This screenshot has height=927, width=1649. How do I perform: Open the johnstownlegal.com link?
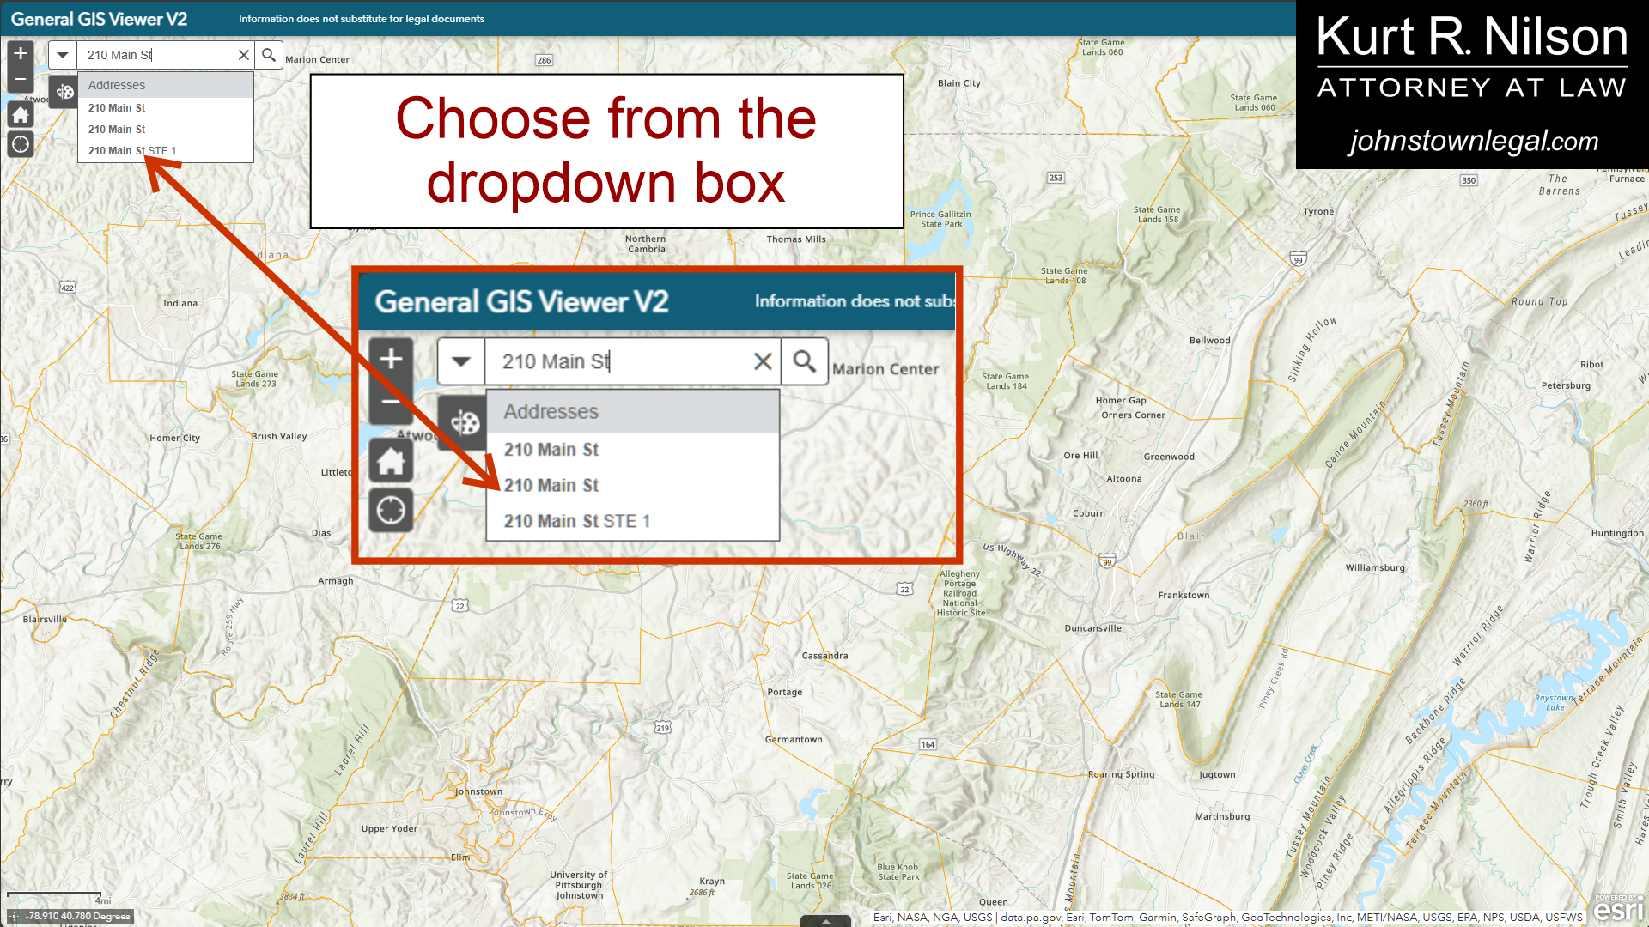click(x=1473, y=141)
